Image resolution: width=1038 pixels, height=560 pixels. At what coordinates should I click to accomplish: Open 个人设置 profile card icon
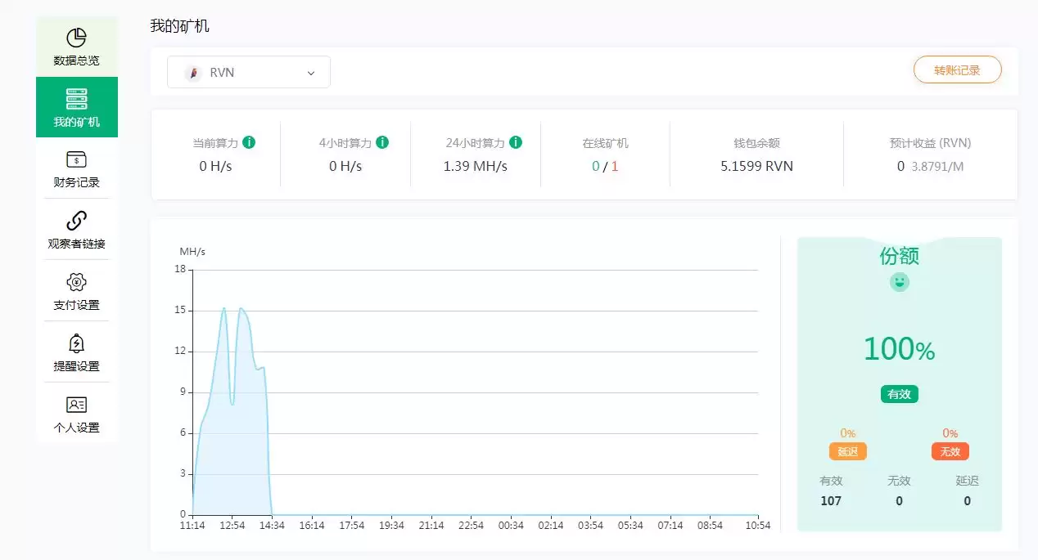(76, 405)
